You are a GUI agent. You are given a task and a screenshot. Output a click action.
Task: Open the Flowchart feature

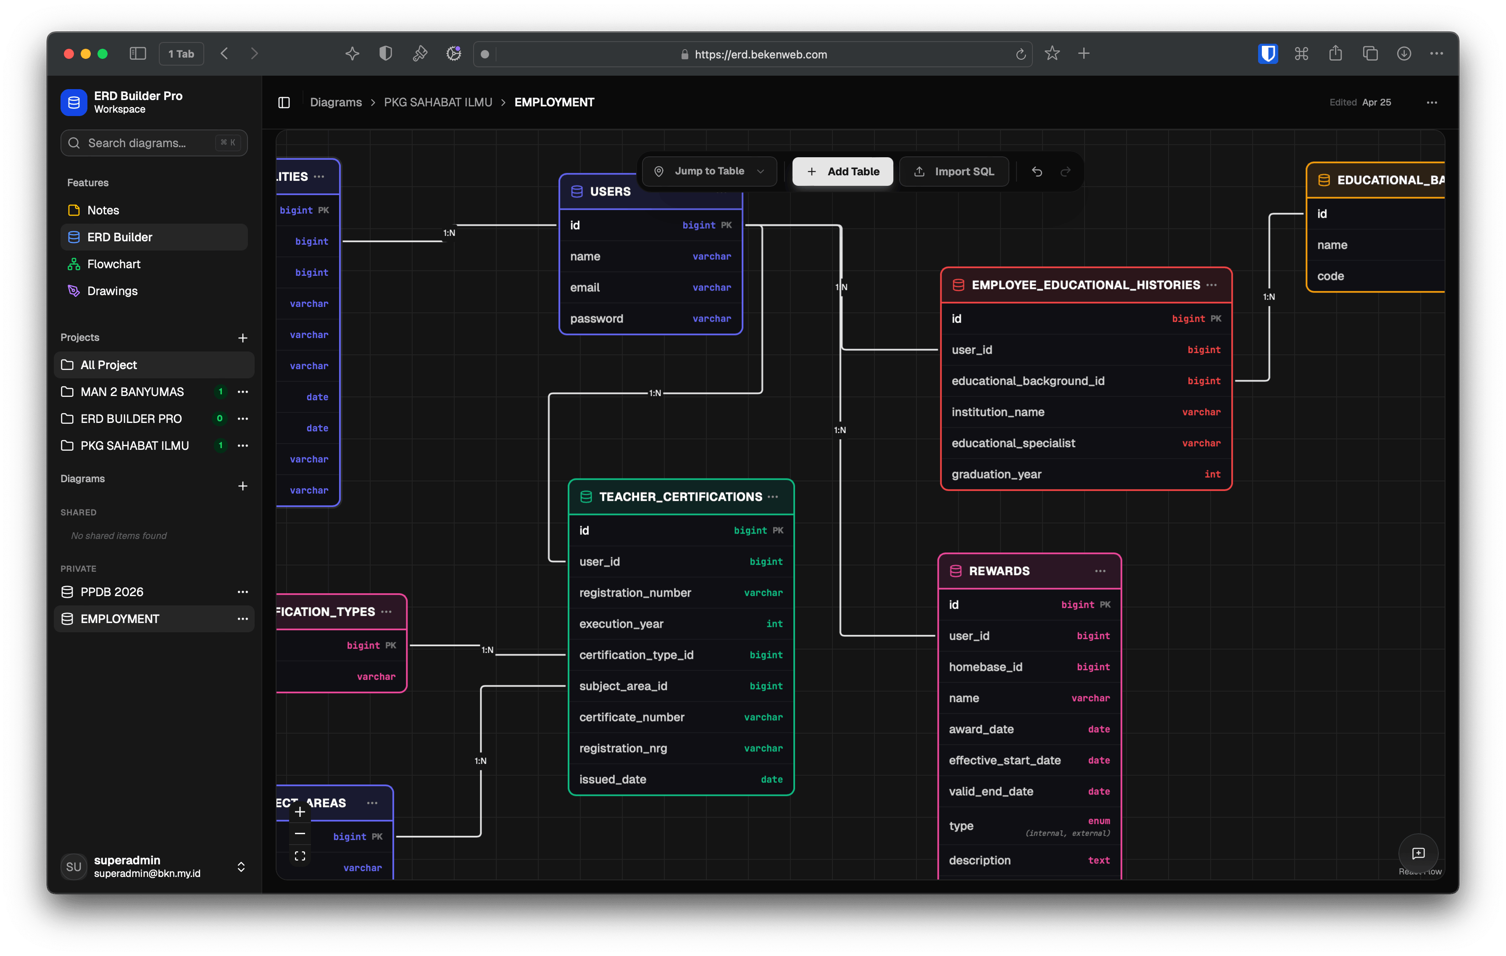click(x=114, y=264)
